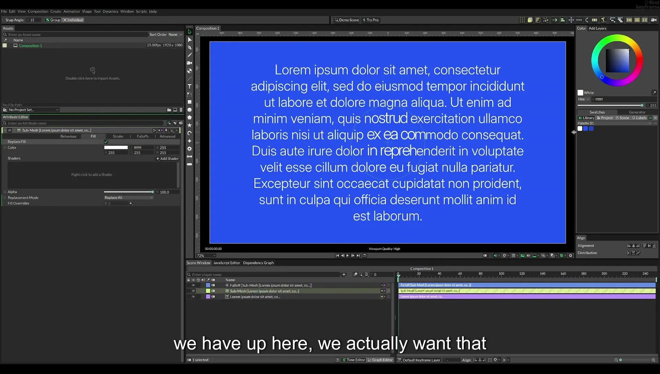660x374 pixels.
Task: Click the Polygon shape tool
Action: click(189, 118)
